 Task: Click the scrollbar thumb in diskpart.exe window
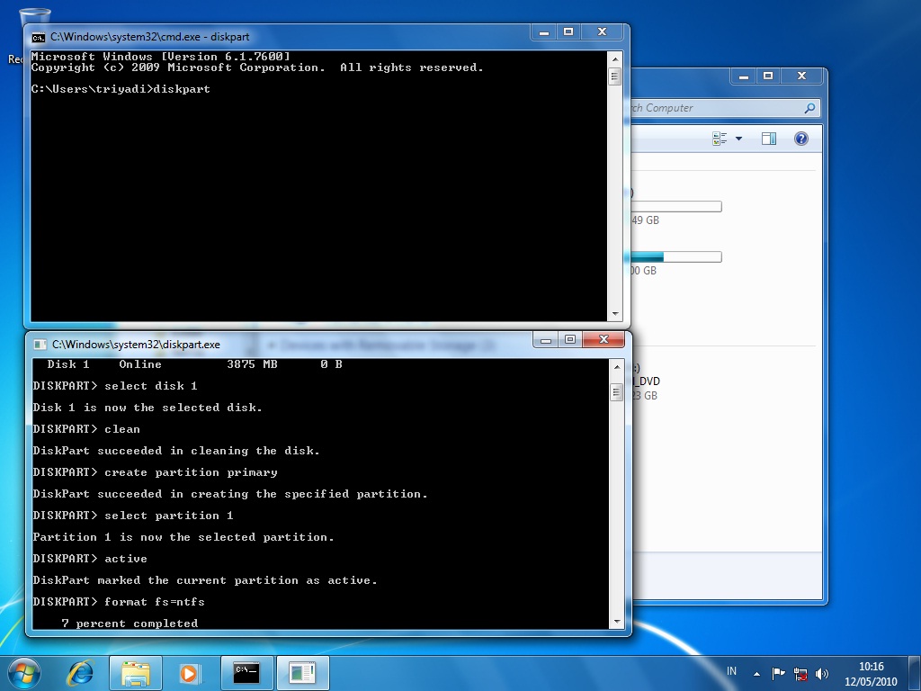pyautogui.click(x=617, y=392)
